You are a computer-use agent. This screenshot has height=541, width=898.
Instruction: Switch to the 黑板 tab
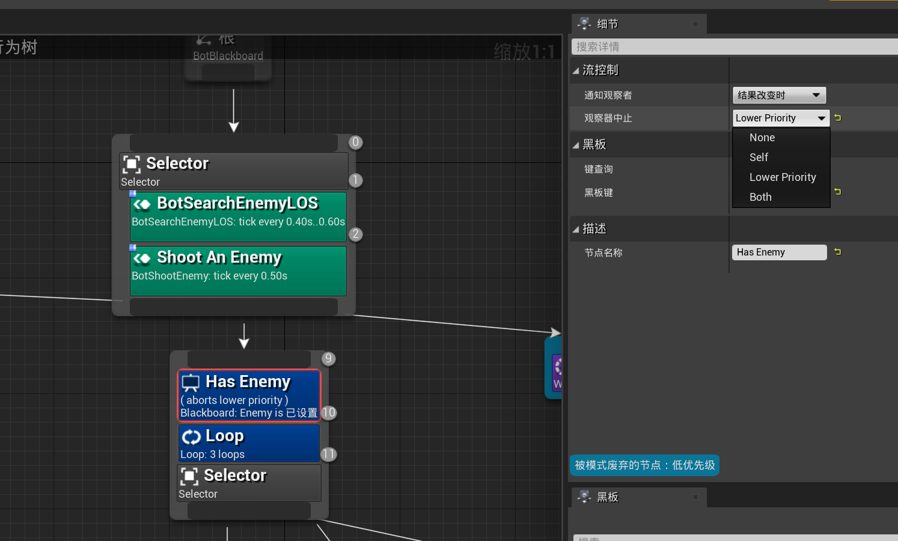(x=607, y=497)
